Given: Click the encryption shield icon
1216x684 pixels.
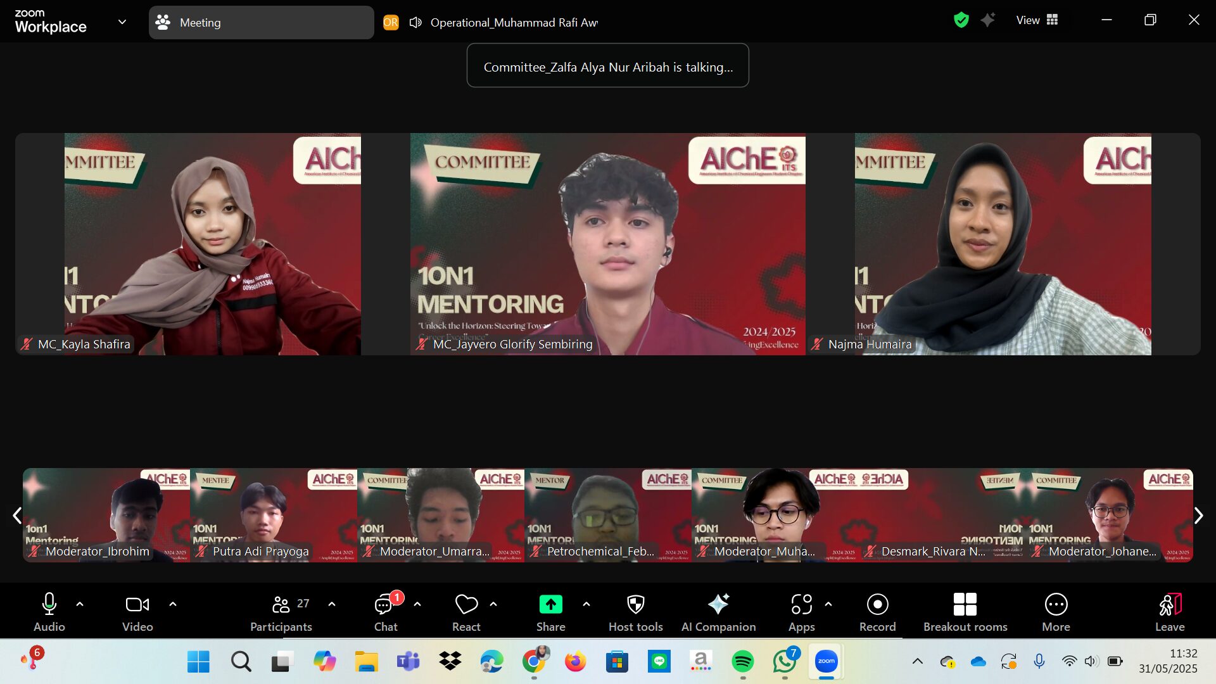Looking at the screenshot, I should point(961,20).
